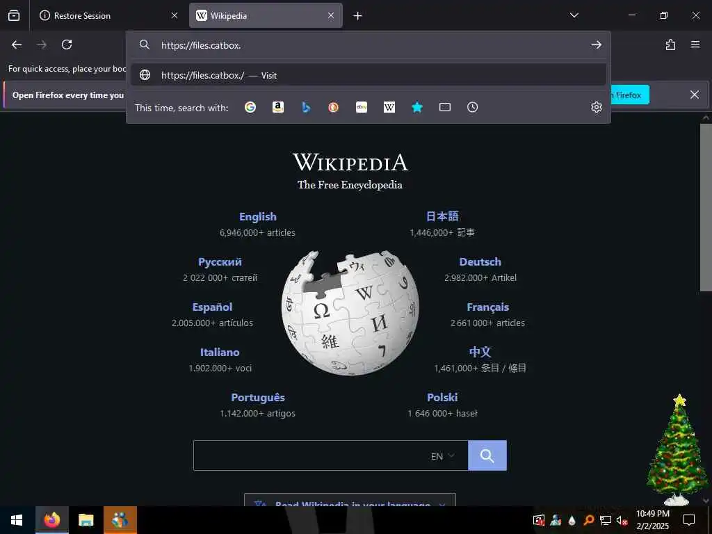This screenshot has width=712, height=534.
Task: Open 中文 Wikipedia link
Action: 480,352
